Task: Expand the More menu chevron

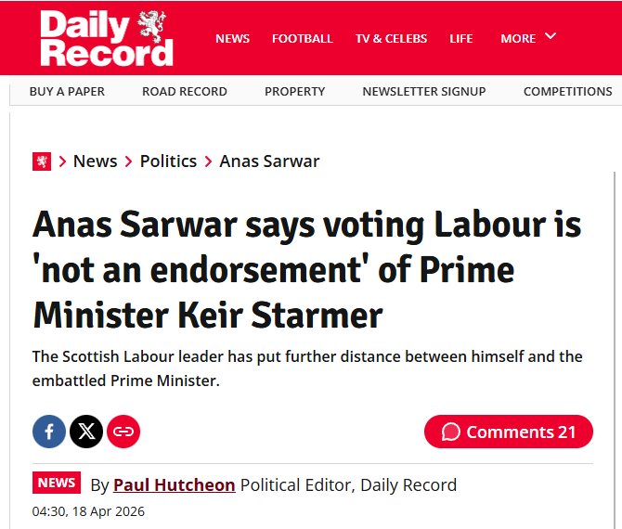Action: click(551, 36)
